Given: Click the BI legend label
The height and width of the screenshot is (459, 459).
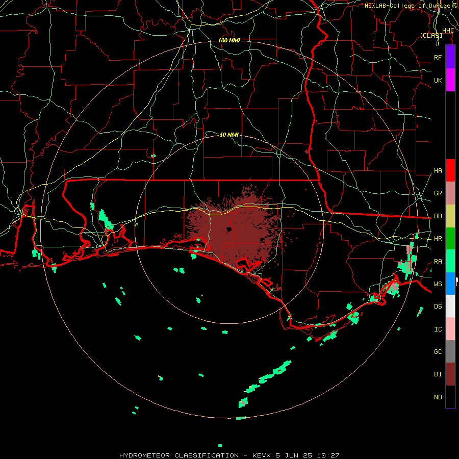Looking at the screenshot, I should [438, 374].
